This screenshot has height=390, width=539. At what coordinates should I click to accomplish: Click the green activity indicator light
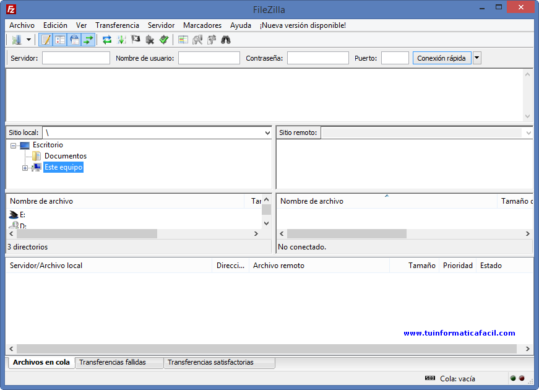[x=513, y=378]
